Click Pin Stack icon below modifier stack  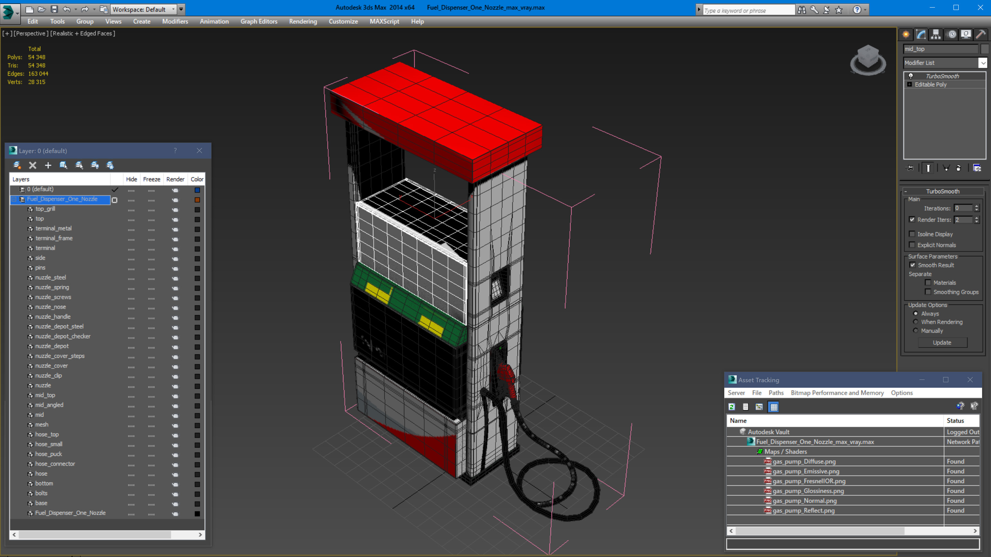(910, 168)
